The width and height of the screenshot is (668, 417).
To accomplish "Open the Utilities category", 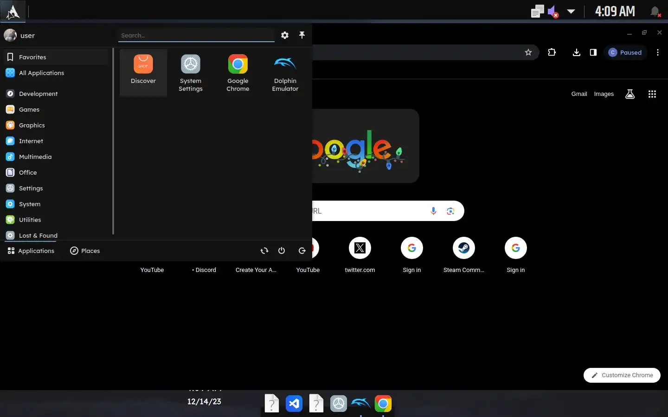I will (56, 220).
